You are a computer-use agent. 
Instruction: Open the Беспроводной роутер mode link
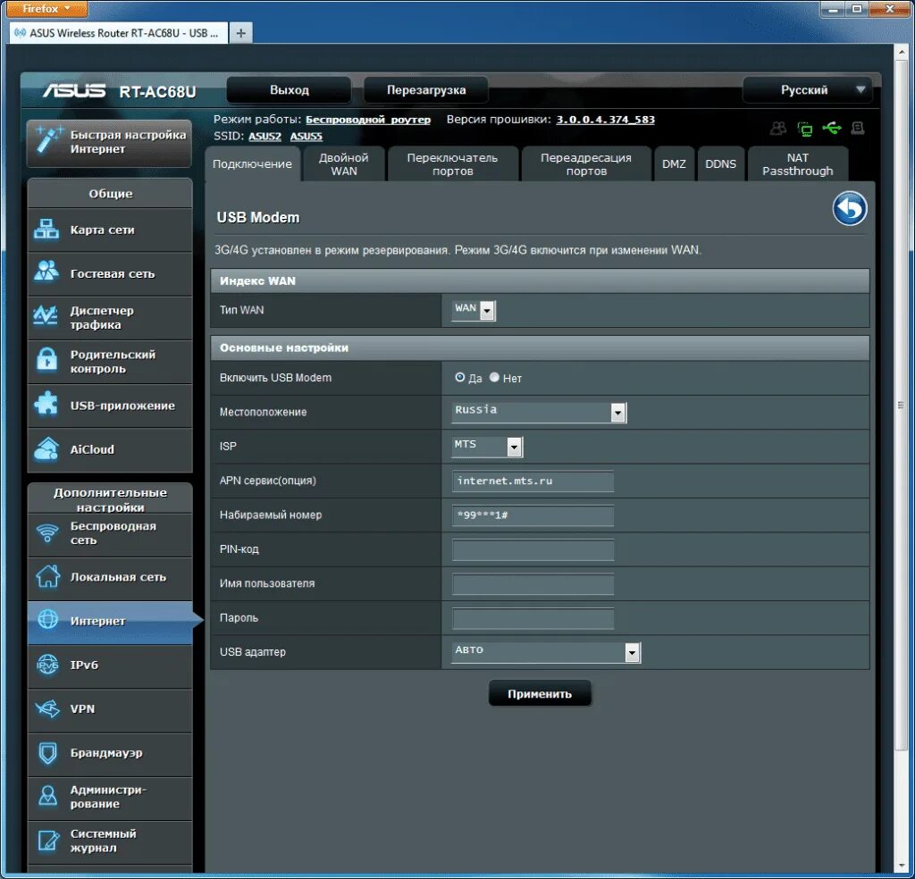[x=368, y=120]
